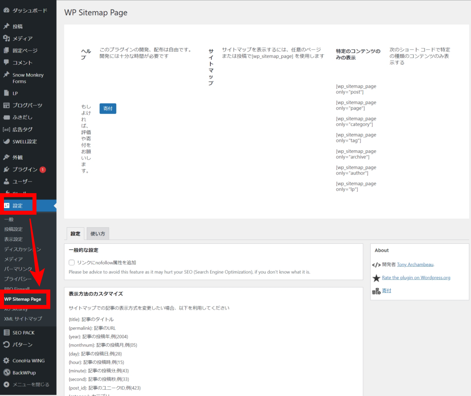
Task: Expand the SWELL設定 submenu
Action: (x=7, y=141)
